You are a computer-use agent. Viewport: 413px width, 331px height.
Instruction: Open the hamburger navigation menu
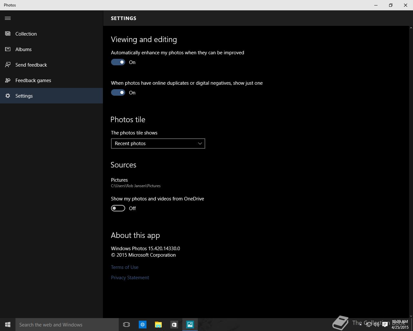(8, 18)
